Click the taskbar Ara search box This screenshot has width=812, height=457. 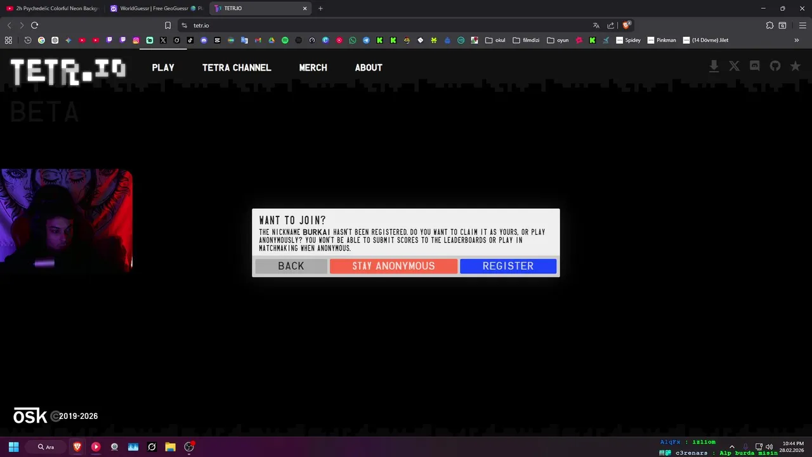47,447
